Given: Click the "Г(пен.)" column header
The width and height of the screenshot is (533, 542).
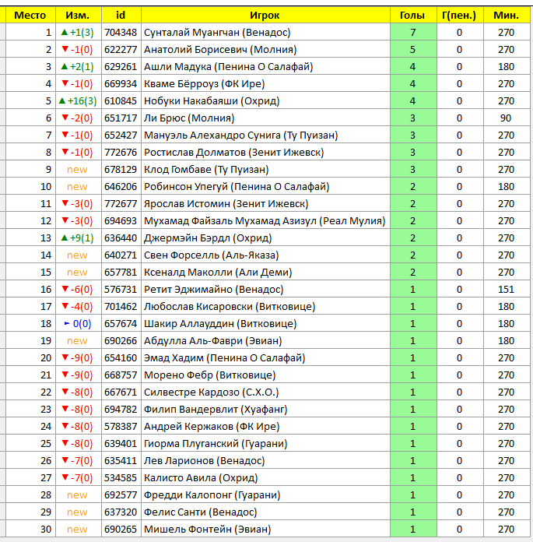Looking at the screenshot, I should click(x=460, y=16).
